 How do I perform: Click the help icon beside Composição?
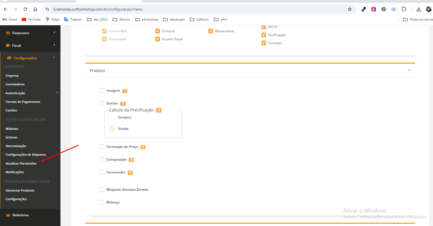131,160
